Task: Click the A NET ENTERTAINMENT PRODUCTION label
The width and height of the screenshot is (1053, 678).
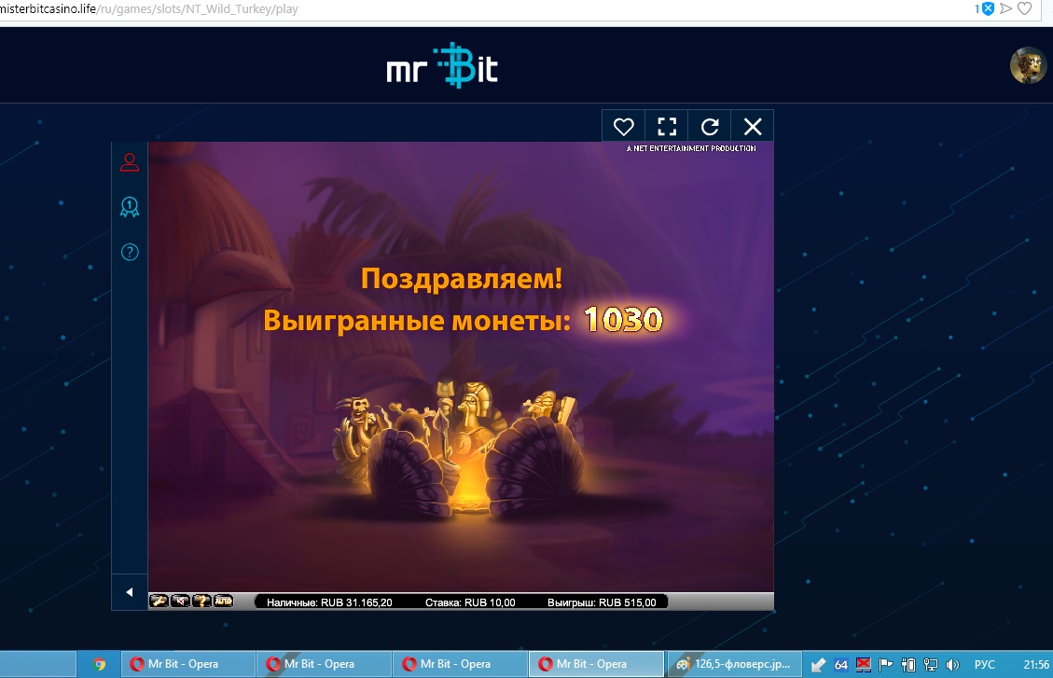Action: click(691, 148)
